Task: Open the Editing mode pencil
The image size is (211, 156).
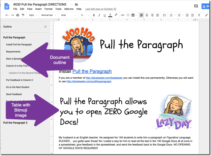Action: (x=206, y=15)
